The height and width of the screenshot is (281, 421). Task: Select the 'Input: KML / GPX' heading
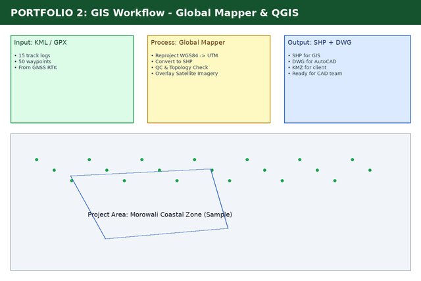coord(40,42)
